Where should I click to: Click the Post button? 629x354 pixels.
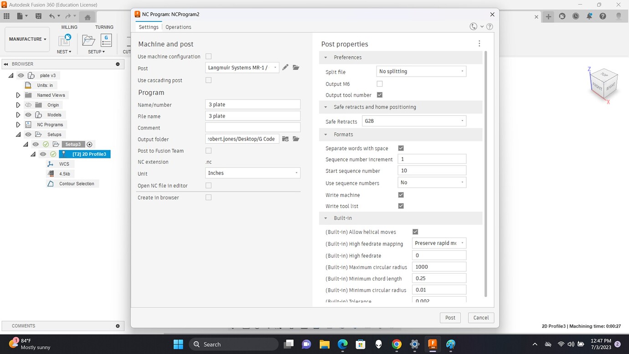point(450,318)
